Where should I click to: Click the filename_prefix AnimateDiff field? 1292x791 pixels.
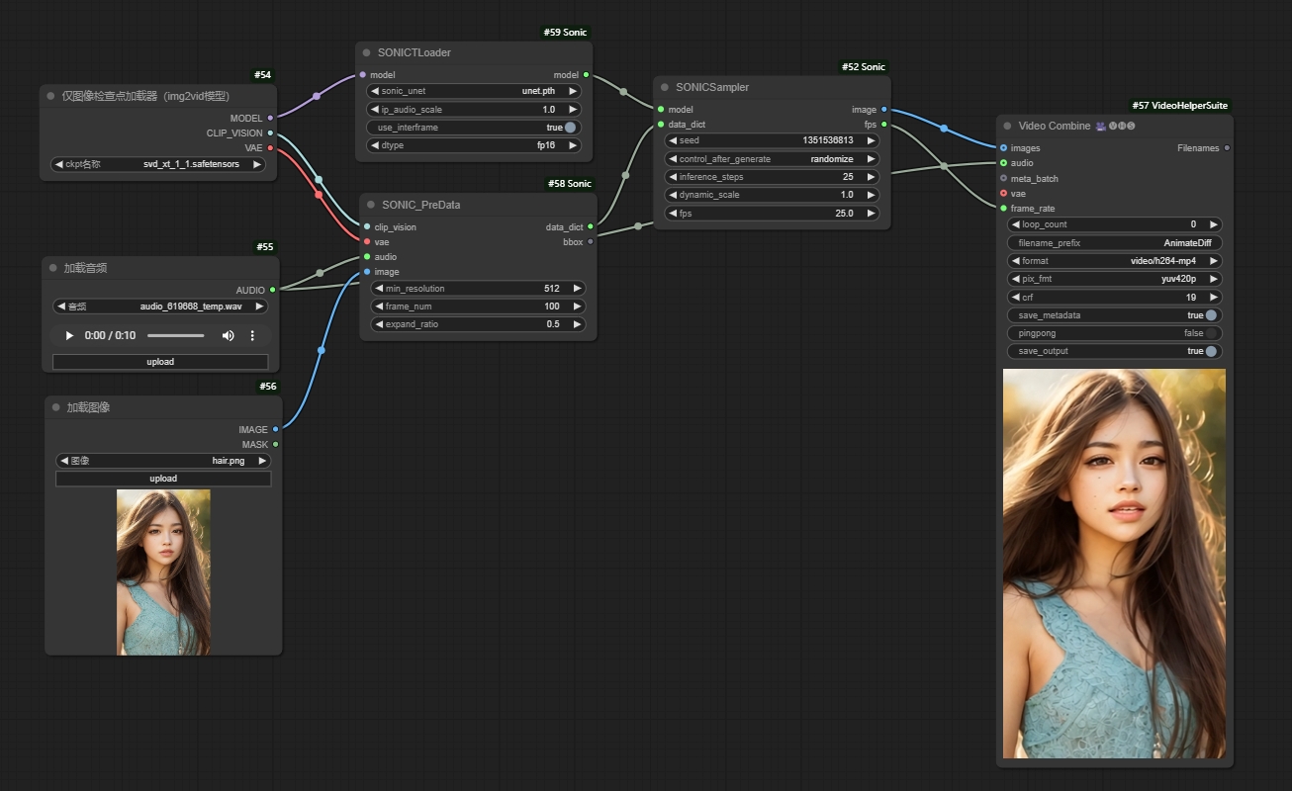pos(1114,243)
